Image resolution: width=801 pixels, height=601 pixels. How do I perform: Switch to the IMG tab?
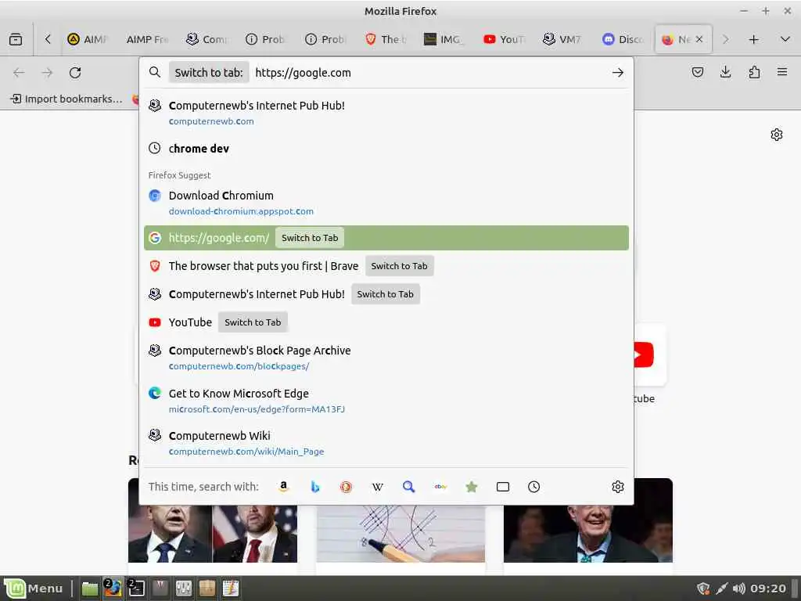pyautogui.click(x=444, y=39)
